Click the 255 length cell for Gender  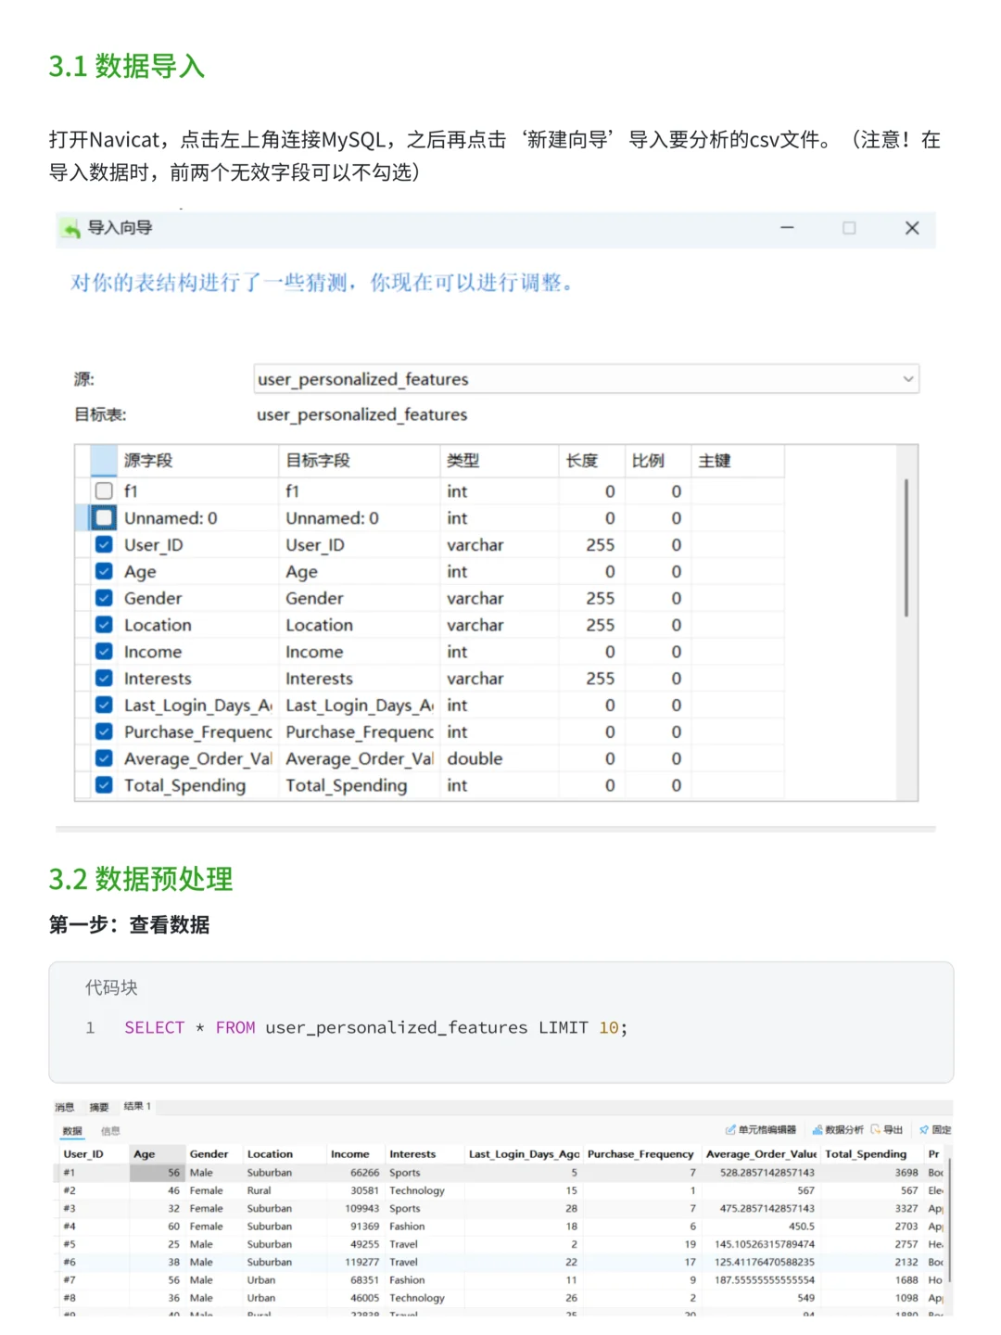click(591, 599)
